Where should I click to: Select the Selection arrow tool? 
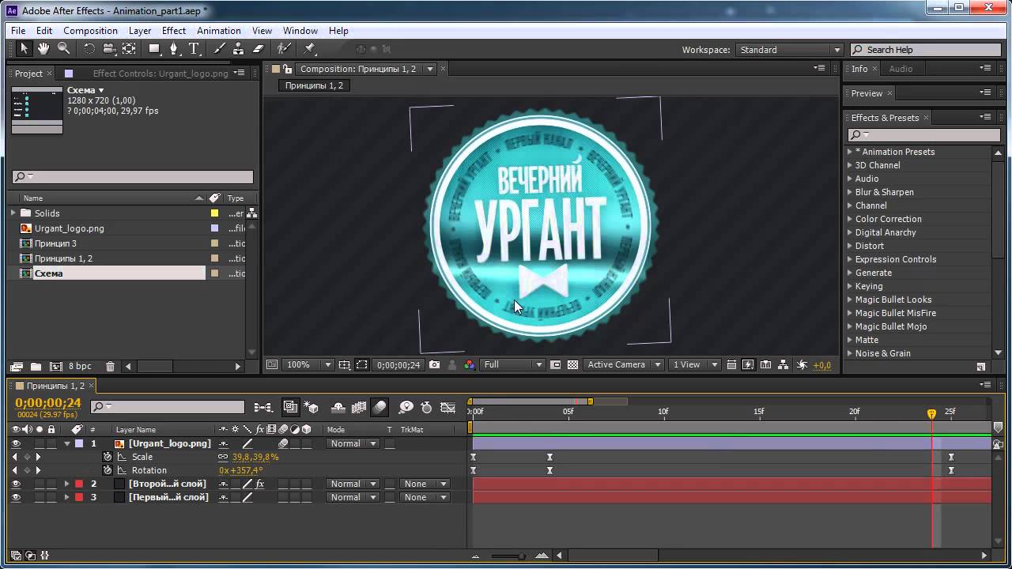(25, 49)
